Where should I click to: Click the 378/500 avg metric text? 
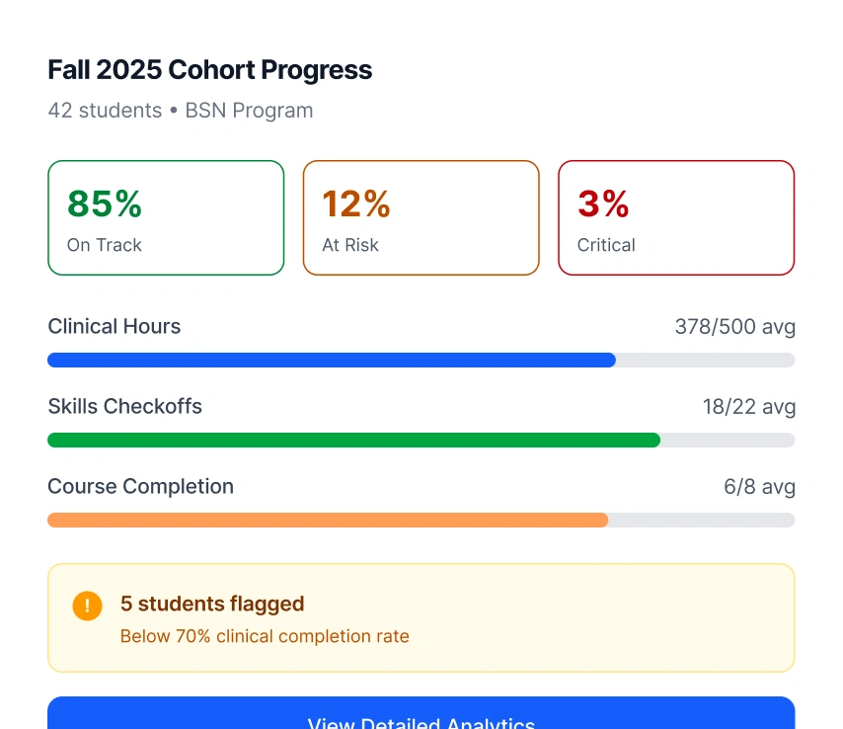pyautogui.click(x=734, y=326)
